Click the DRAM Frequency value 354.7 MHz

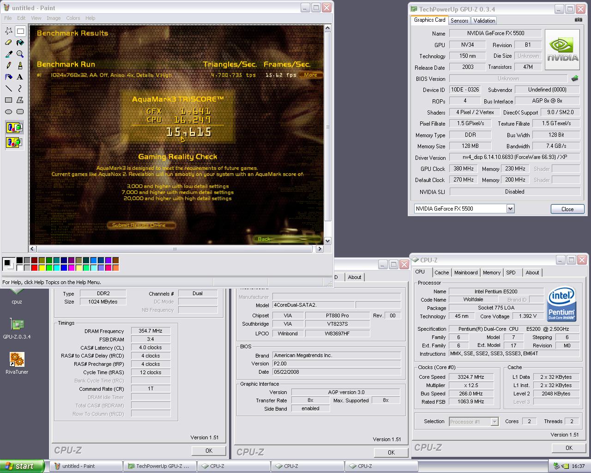click(151, 331)
